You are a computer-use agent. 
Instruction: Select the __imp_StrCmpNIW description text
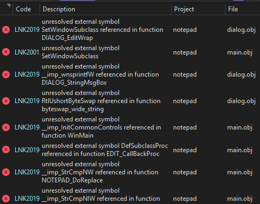(x=101, y=195)
